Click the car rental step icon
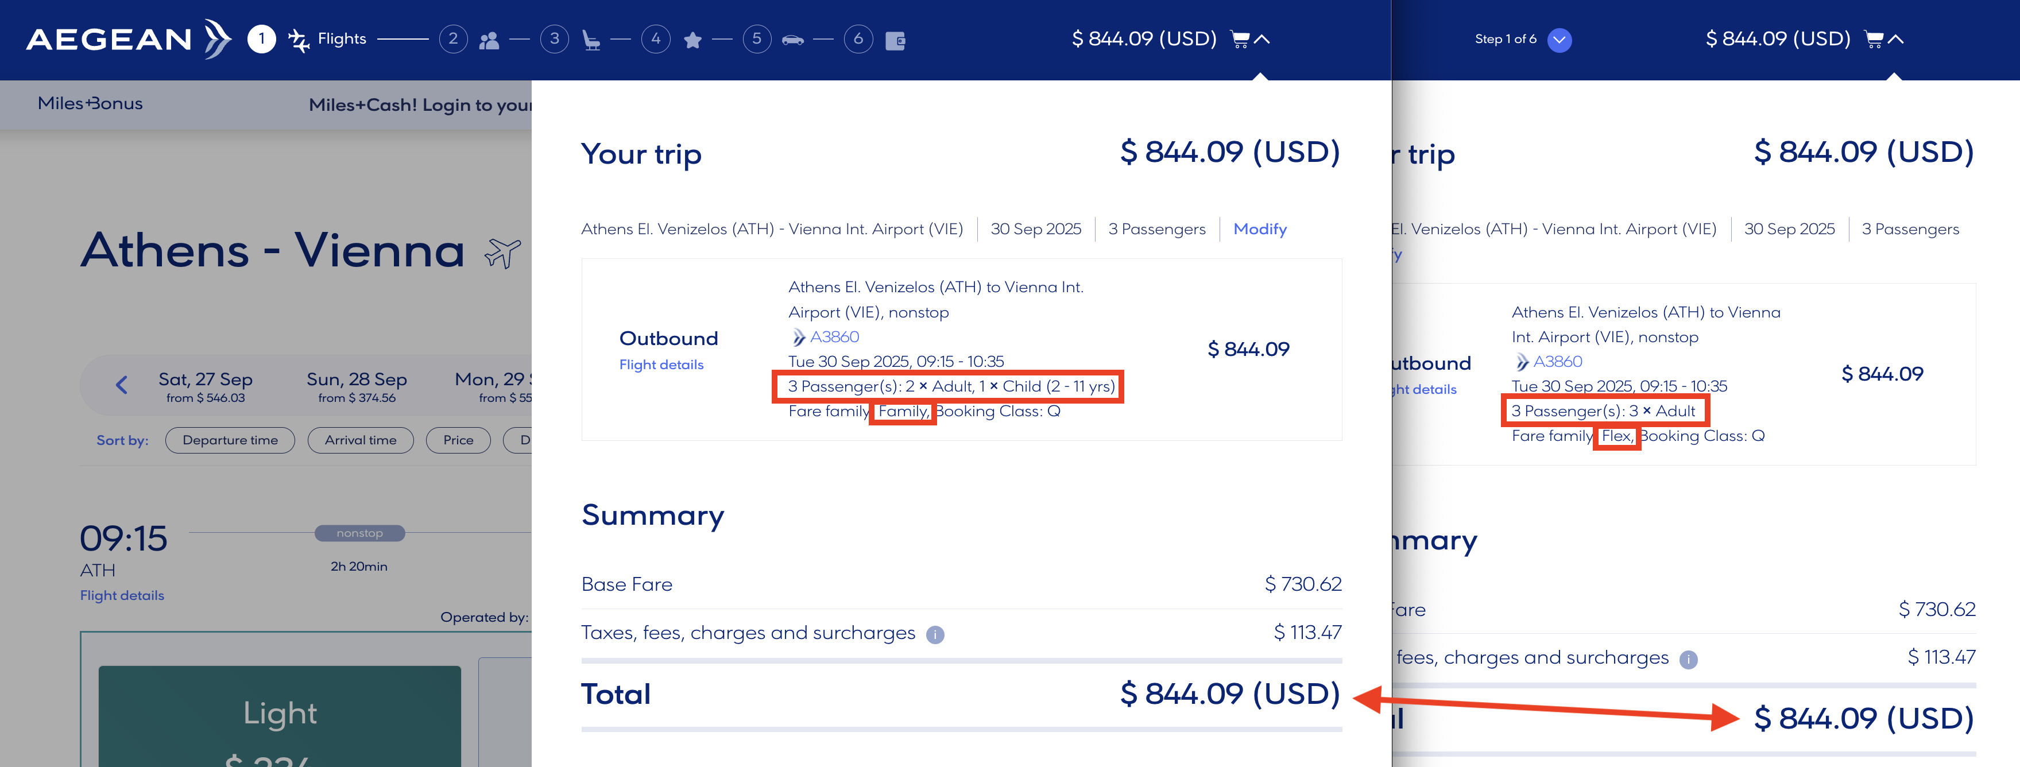Viewport: 2020px width, 767px height. tap(794, 38)
